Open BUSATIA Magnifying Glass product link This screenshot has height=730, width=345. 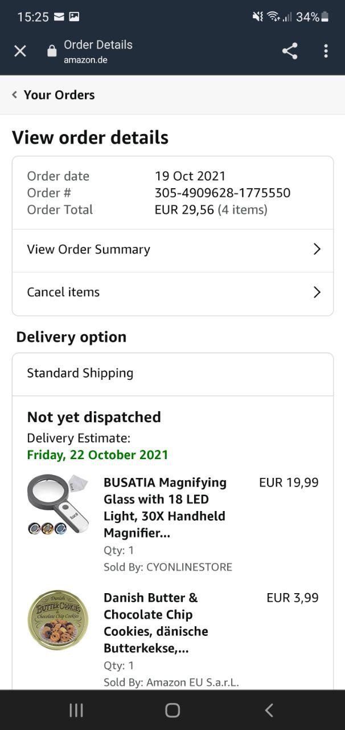coord(165,508)
